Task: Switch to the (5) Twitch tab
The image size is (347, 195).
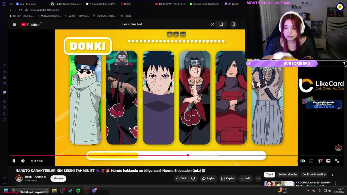Action: click(232, 4)
